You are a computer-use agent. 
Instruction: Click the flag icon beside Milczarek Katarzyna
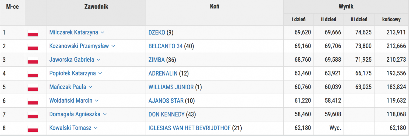33,33
